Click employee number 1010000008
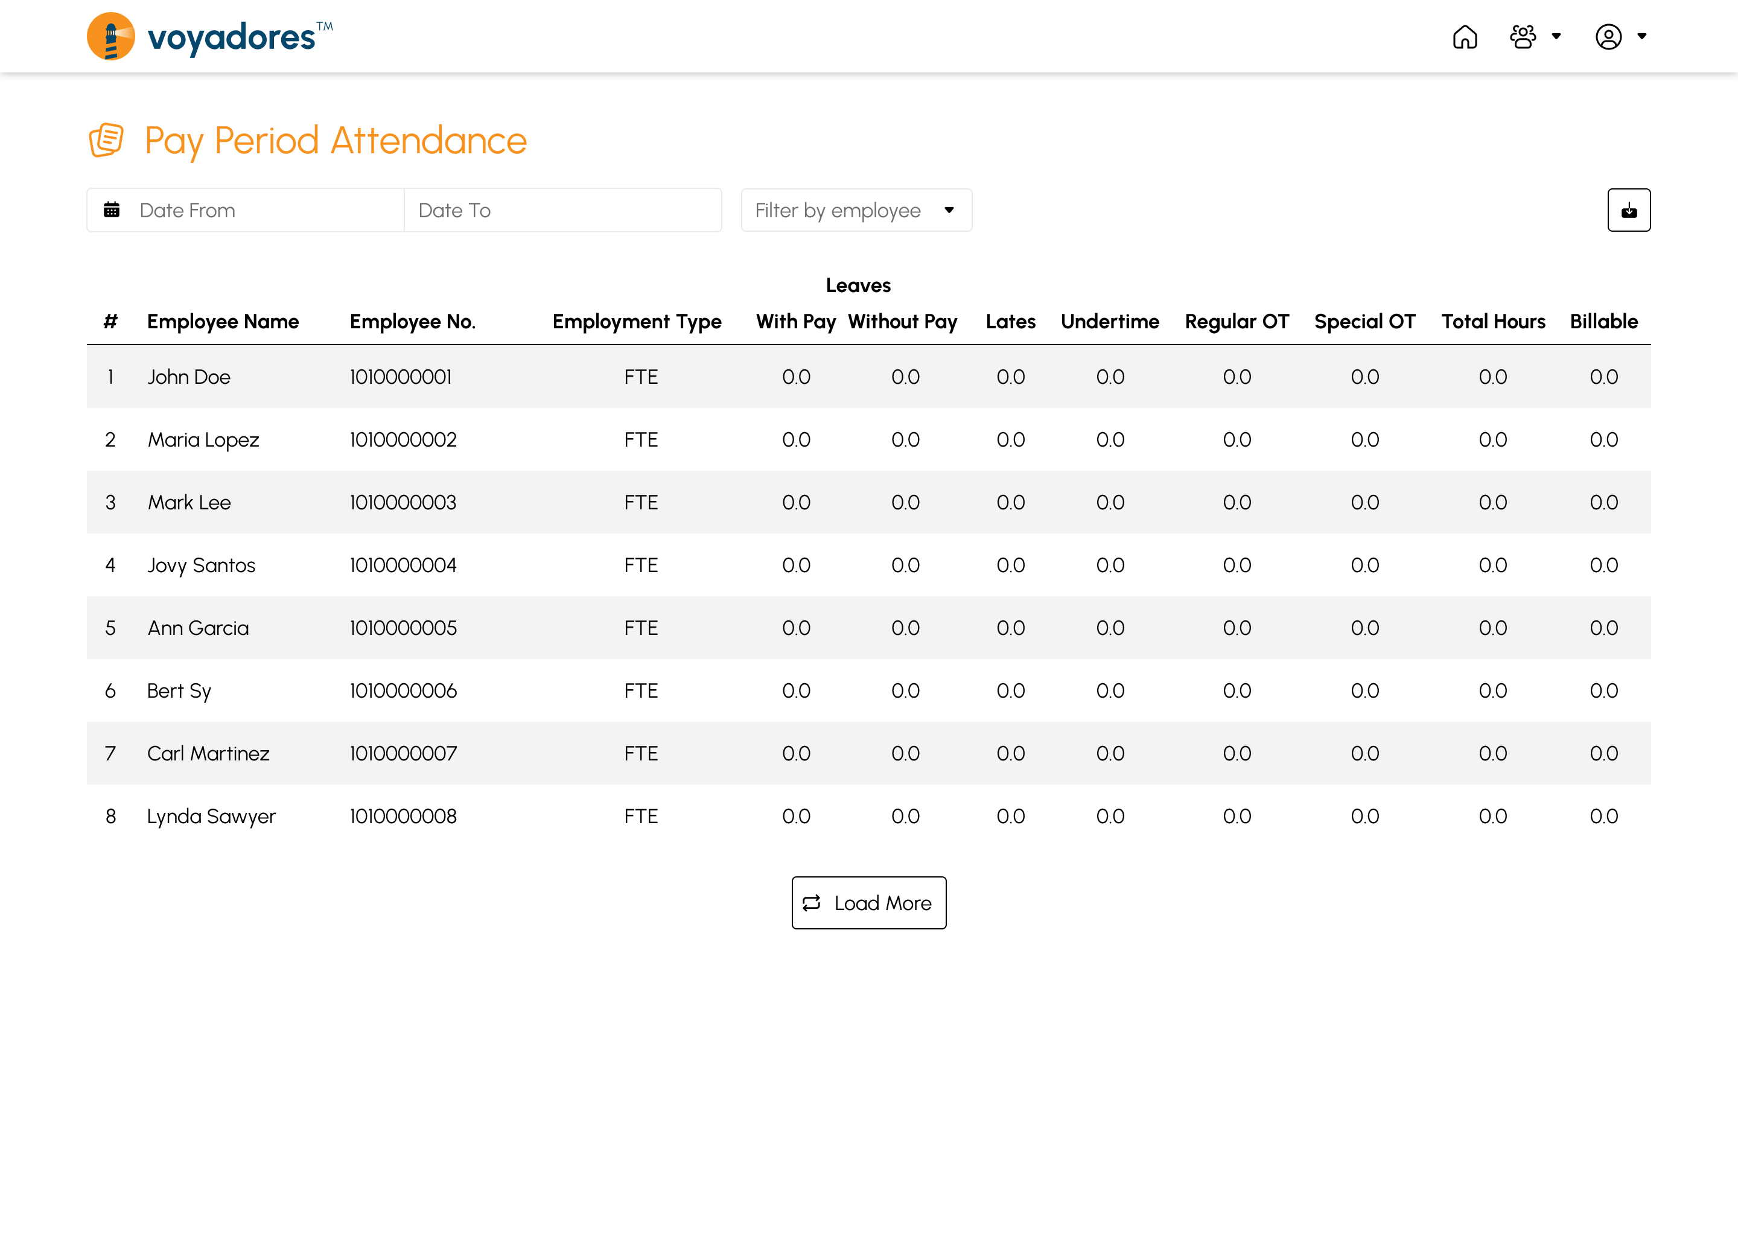The height and width of the screenshot is (1236, 1738). click(403, 817)
